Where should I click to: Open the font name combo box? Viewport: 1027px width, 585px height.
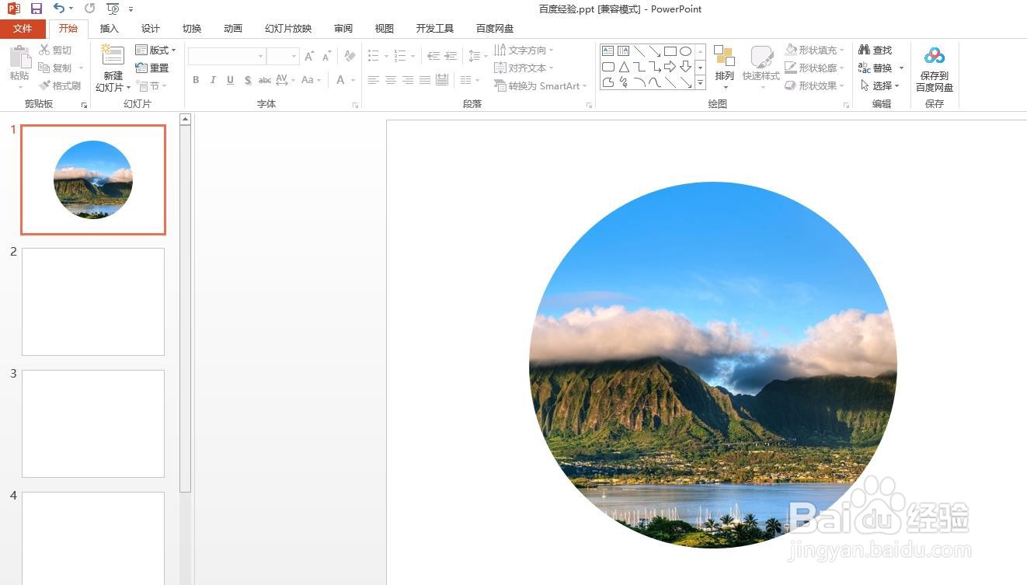click(226, 56)
